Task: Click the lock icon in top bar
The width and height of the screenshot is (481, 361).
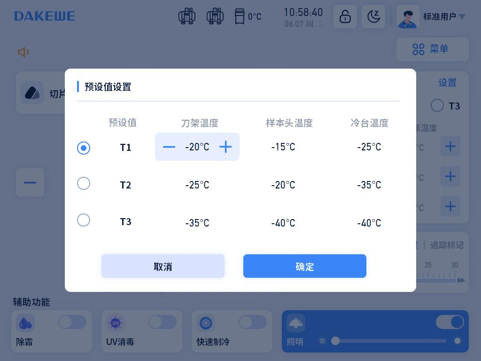Action: (345, 17)
